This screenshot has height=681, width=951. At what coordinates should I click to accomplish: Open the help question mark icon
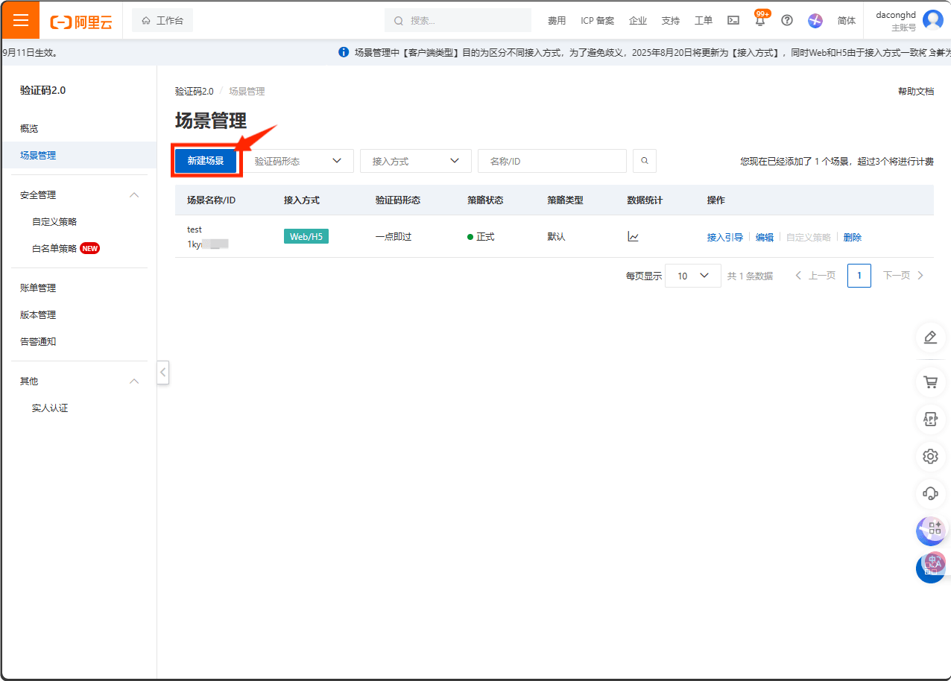(787, 20)
